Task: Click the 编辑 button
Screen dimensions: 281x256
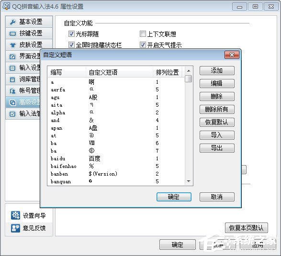Action: 217,83
